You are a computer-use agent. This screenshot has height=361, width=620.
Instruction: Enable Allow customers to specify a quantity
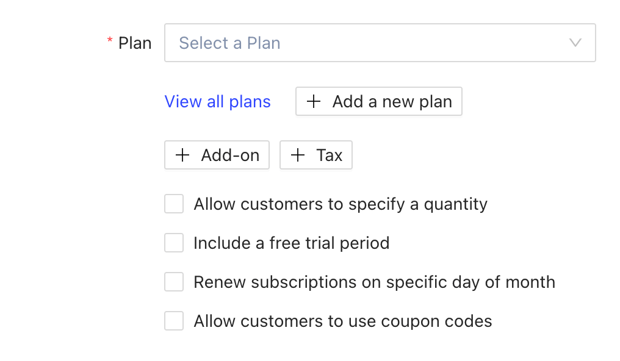pyautogui.click(x=174, y=204)
